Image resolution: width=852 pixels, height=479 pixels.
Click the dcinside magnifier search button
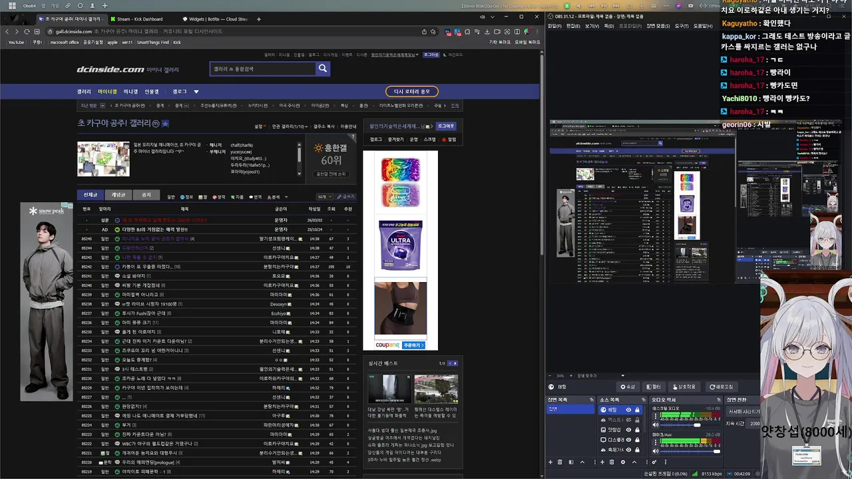[x=323, y=69]
